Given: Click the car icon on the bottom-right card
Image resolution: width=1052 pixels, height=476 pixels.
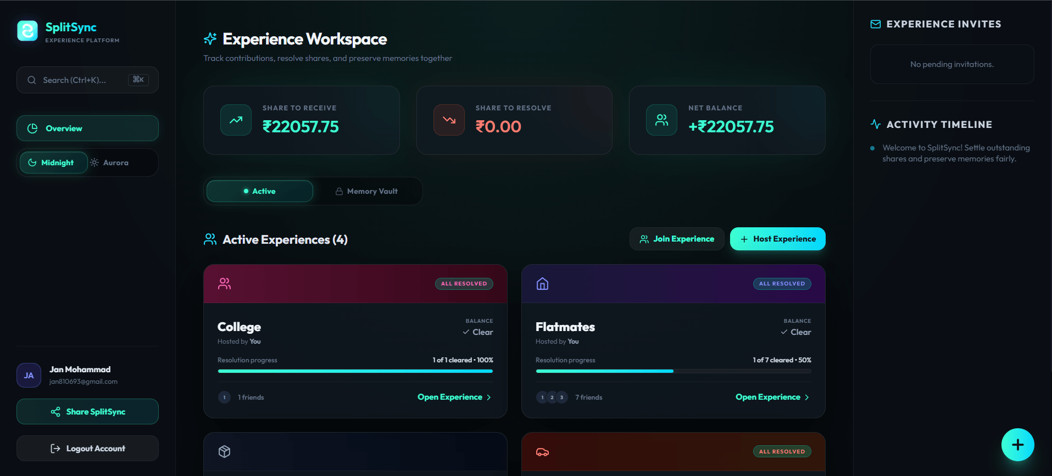Looking at the screenshot, I should pos(542,452).
